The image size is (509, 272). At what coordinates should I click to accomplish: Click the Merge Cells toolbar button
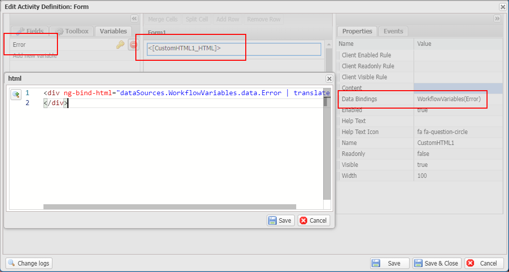pos(163,19)
